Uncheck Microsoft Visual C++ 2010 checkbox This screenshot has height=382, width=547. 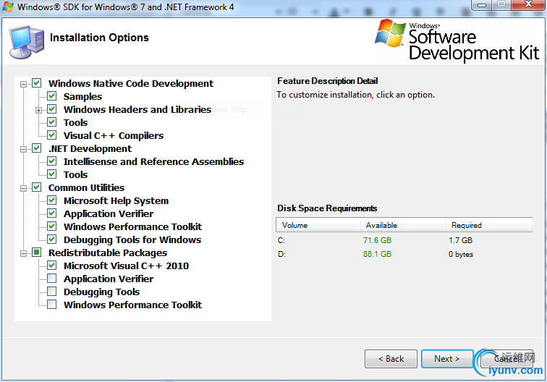(51, 266)
